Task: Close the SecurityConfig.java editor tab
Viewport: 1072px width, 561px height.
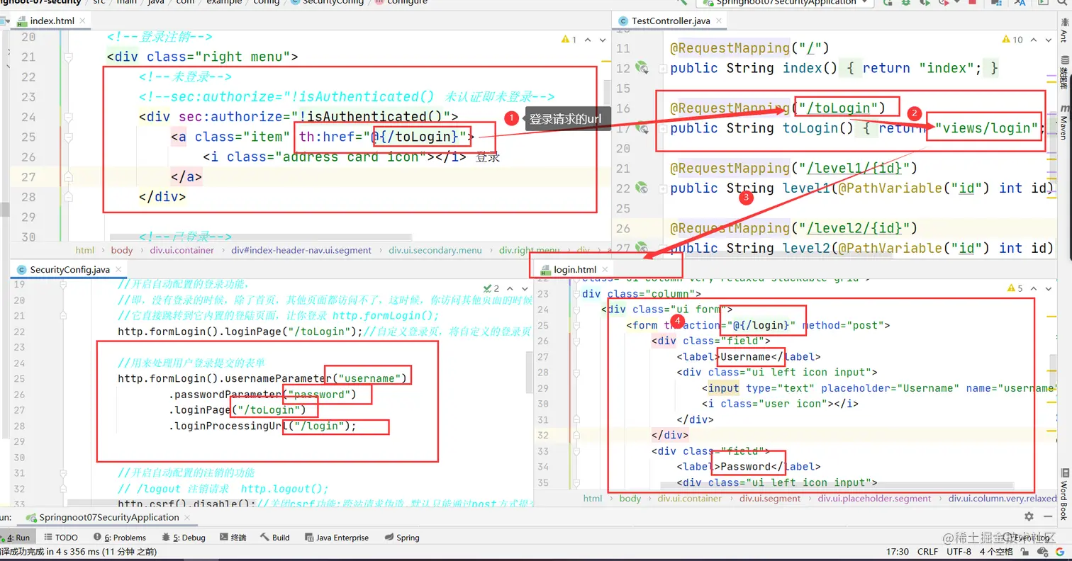Action: click(x=117, y=270)
